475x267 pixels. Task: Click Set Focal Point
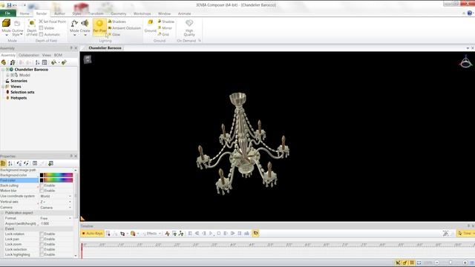[53, 22]
